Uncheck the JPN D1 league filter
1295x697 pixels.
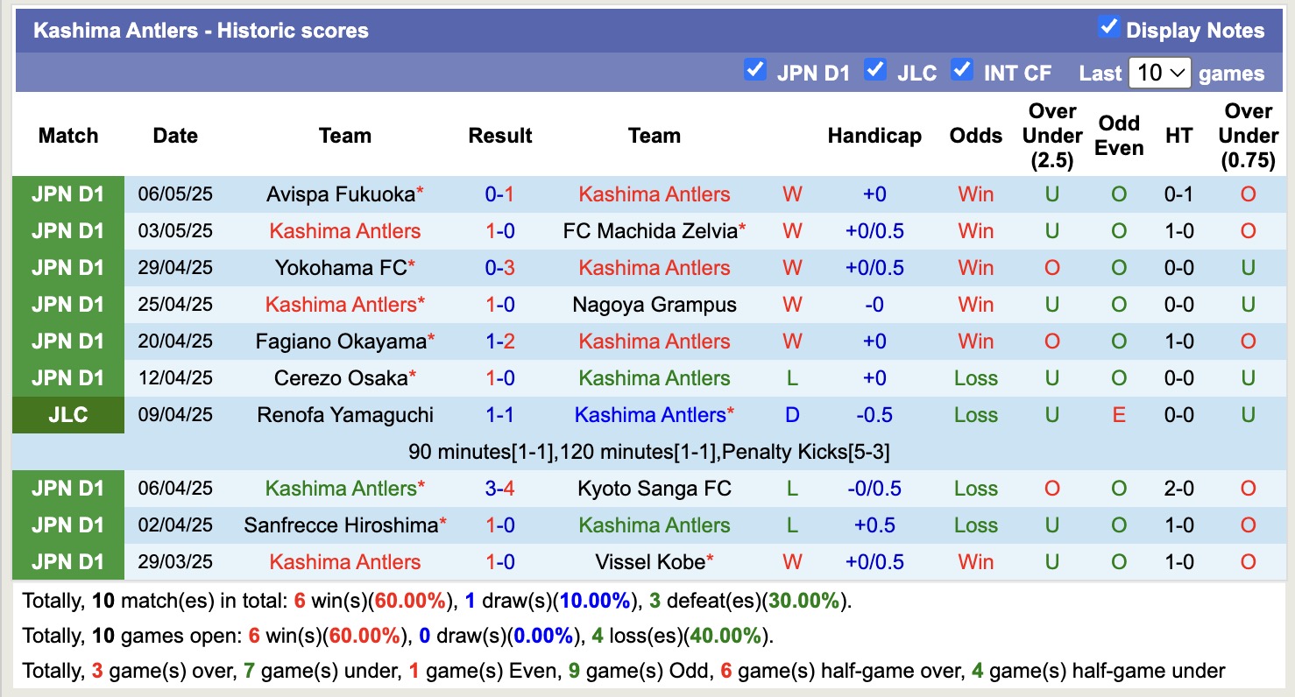pos(754,70)
